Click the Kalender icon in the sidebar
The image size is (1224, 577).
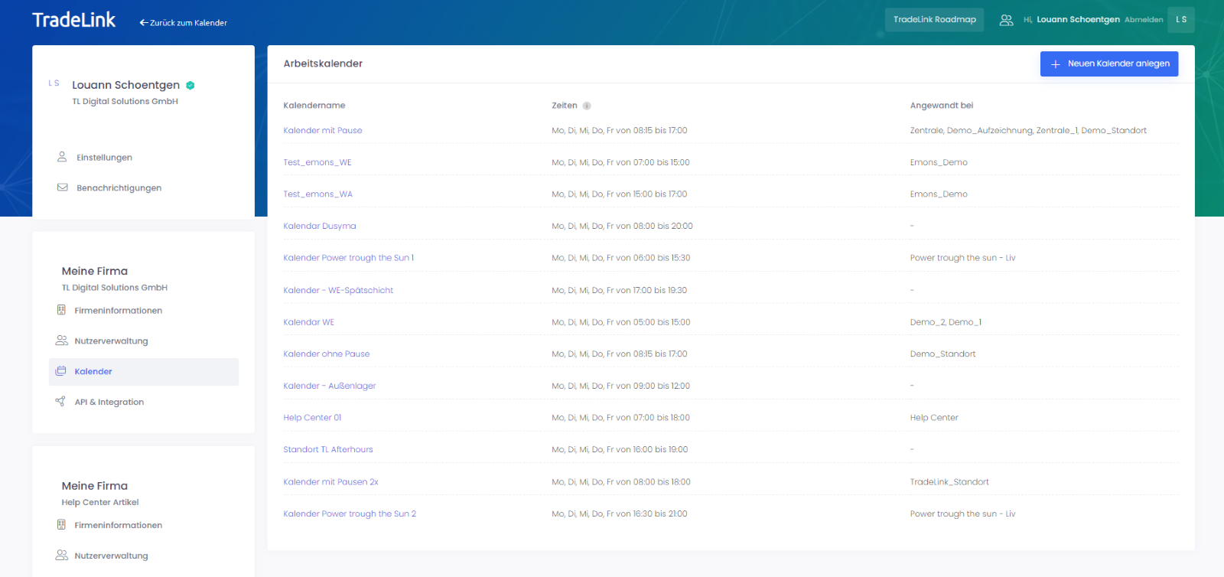(61, 371)
